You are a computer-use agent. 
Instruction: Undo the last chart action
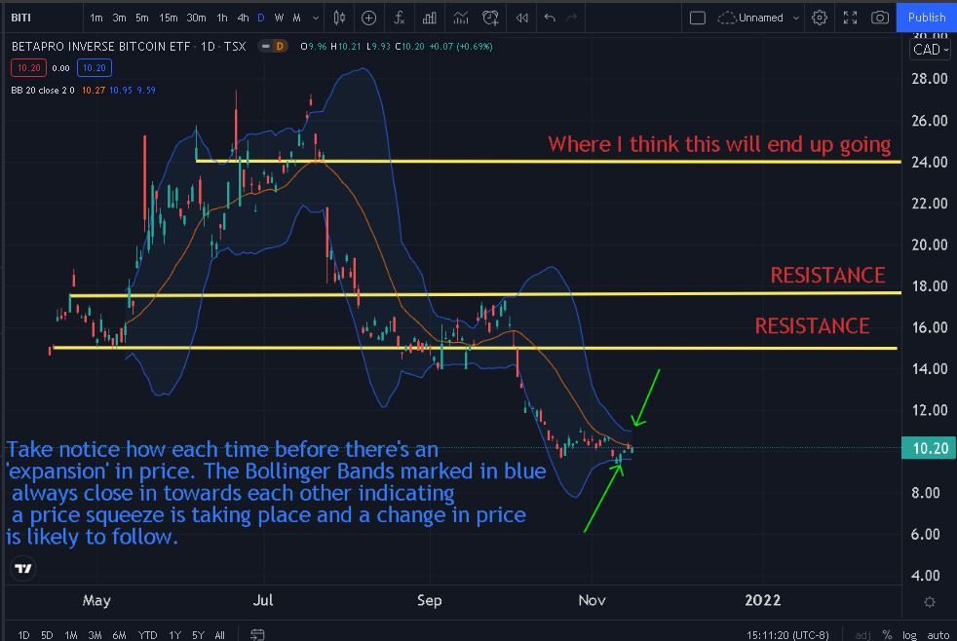pos(550,18)
